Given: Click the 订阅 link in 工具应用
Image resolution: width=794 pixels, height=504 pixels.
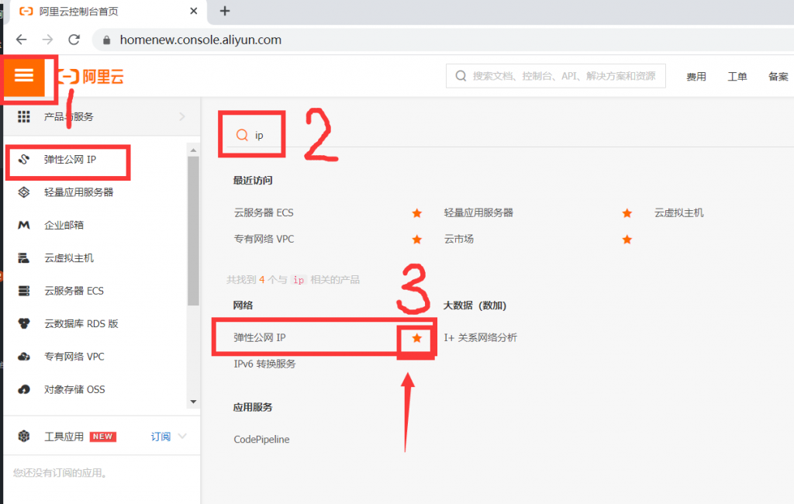Looking at the screenshot, I should tap(160, 437).
